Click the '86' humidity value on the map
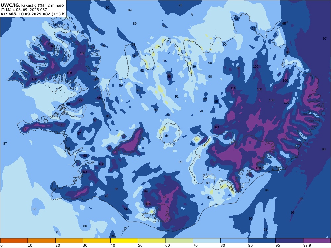 click(85, 226)
